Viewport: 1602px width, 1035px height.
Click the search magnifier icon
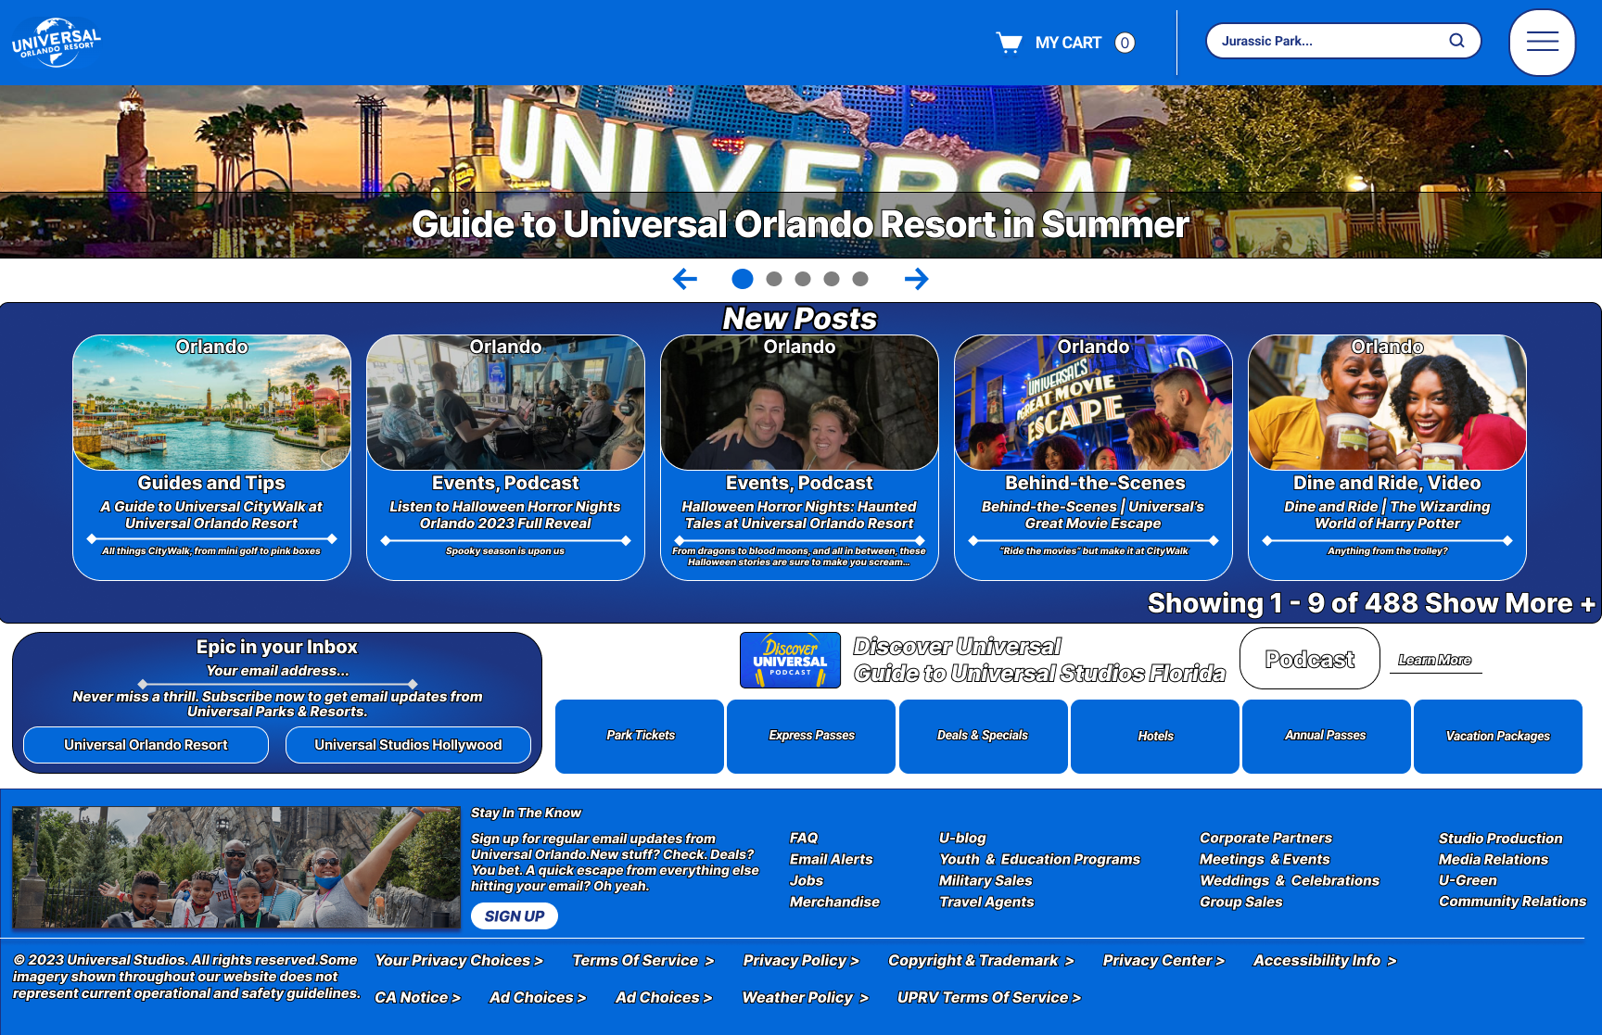click(1456, 41)
